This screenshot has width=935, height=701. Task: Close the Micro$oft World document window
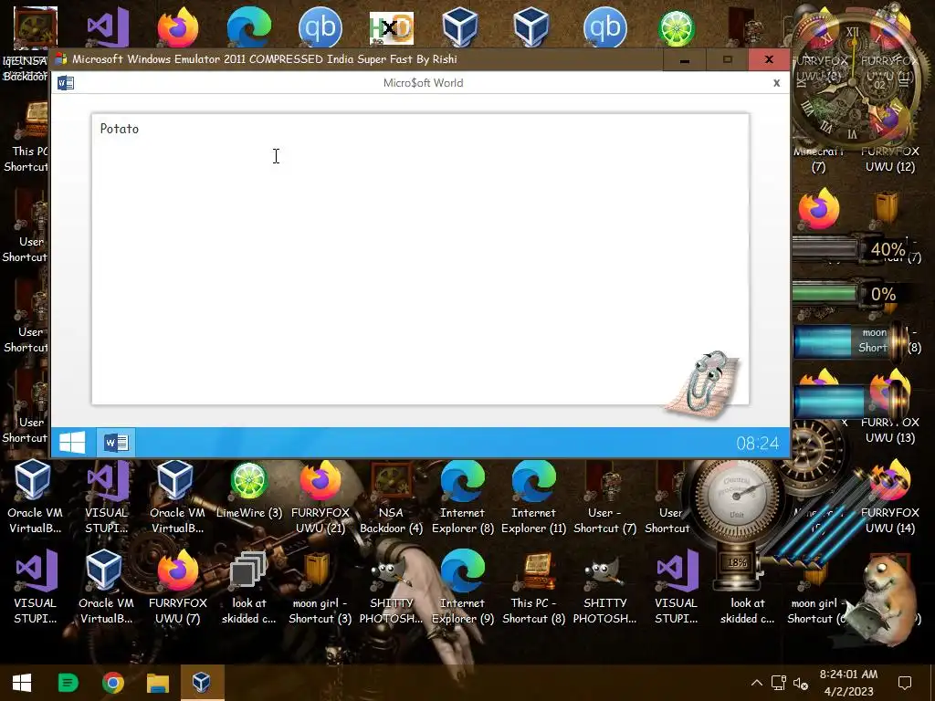click(x=776, y=83)
